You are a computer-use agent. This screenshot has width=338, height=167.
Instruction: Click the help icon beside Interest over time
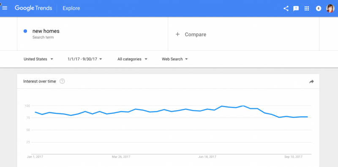[x=62, y=81]
